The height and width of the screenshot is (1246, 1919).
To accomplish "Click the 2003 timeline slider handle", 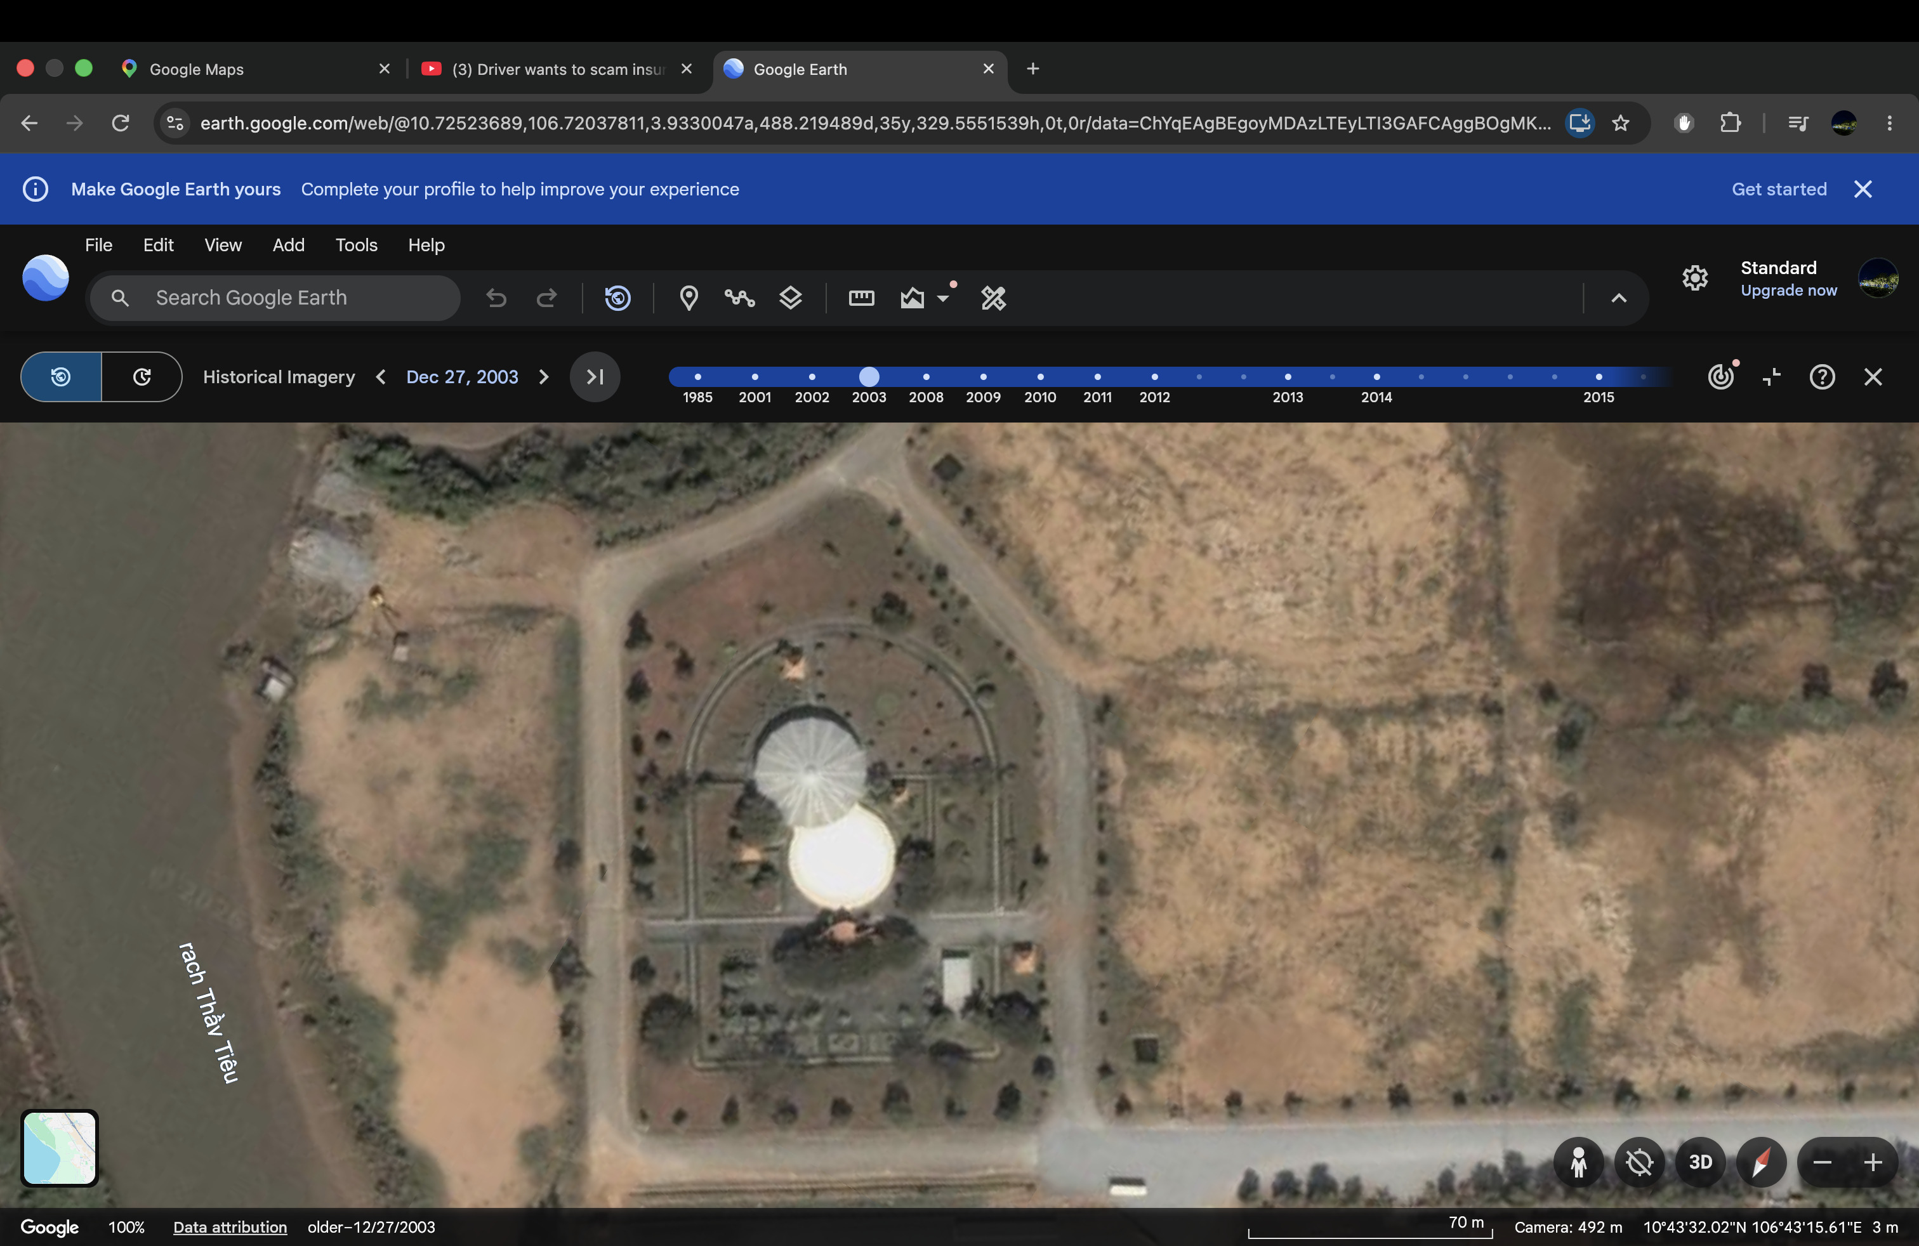I will tap(869, 376).
